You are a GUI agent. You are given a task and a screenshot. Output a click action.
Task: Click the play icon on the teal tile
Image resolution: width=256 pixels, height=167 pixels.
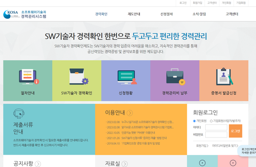202,163
